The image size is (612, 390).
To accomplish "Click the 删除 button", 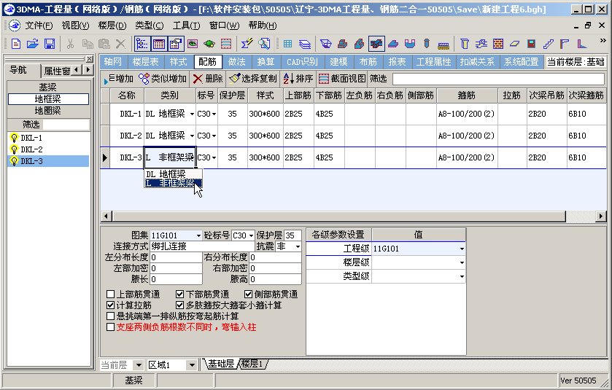I will [208, 79].
